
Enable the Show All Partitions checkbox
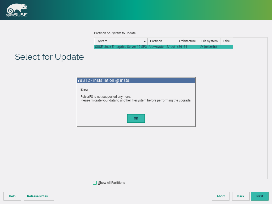(x=95, y=183)
